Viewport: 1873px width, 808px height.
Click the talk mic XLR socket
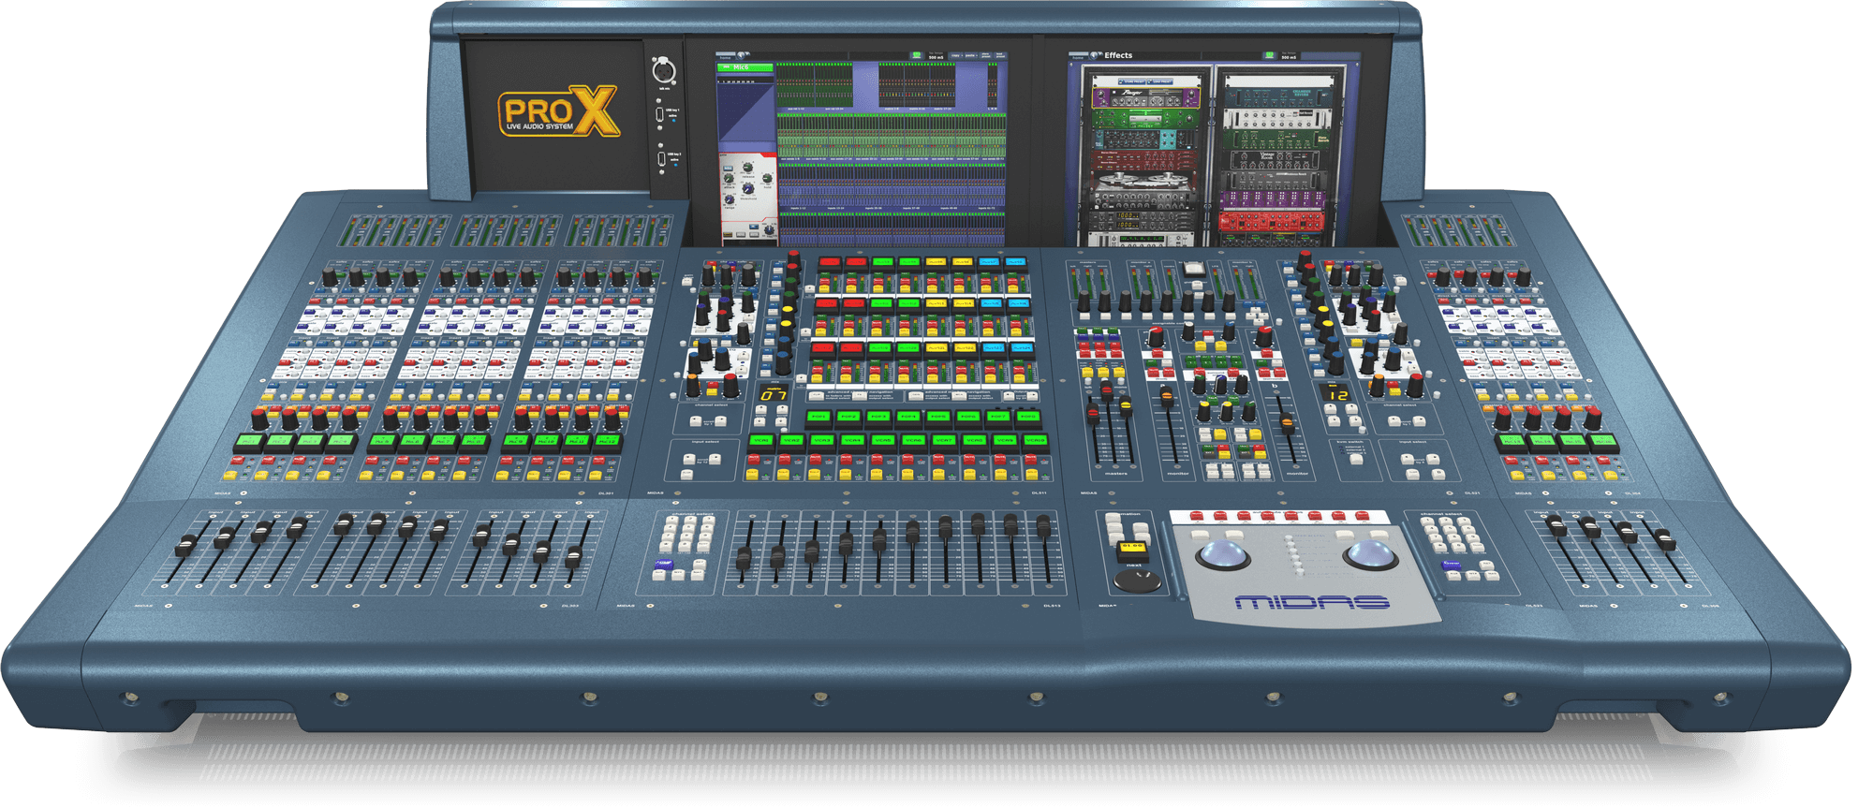pyautogui.click(x=664, y=70)
